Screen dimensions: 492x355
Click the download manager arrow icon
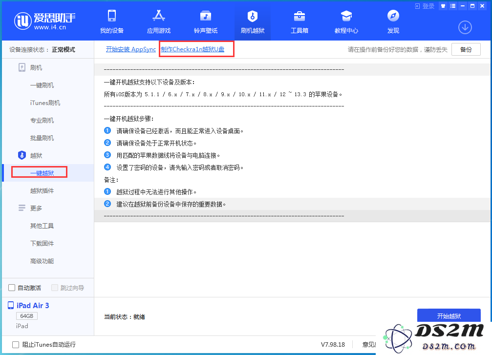pyautogui.click(x=465, y=28)
